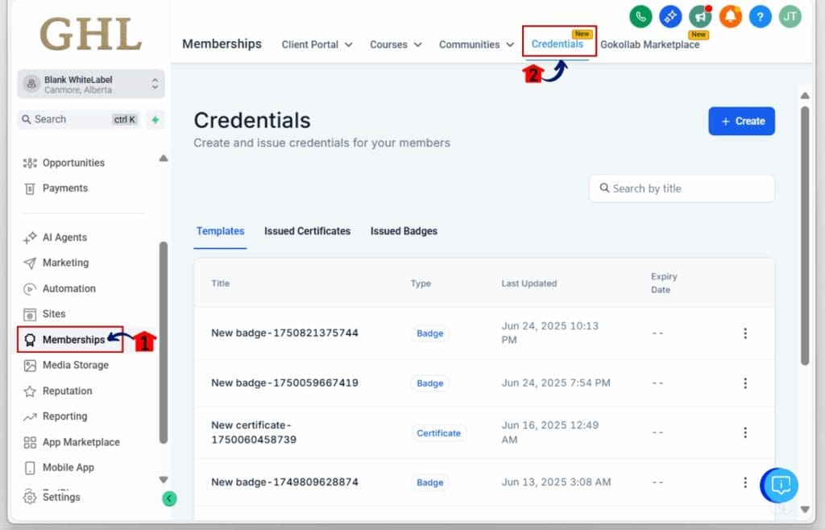The height and width of the screenshot is (530, 825).
Task: Open Gokollab Marketplace link
Action: point(649,45)
